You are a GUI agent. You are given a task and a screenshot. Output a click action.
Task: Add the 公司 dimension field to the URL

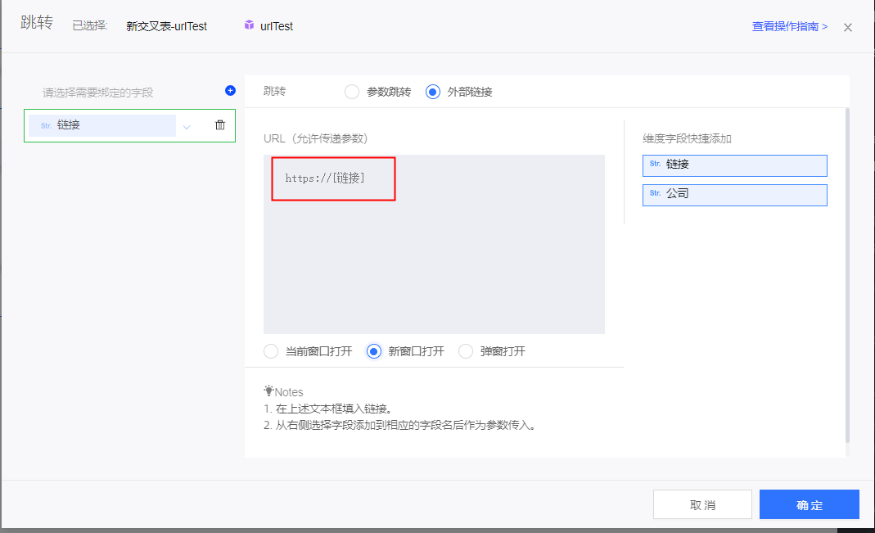click(x=734, y=195)
